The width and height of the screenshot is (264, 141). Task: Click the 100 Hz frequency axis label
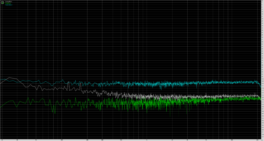point(62,140)
